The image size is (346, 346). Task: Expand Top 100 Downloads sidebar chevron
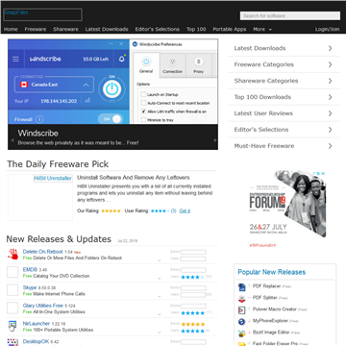pos(330,97)
